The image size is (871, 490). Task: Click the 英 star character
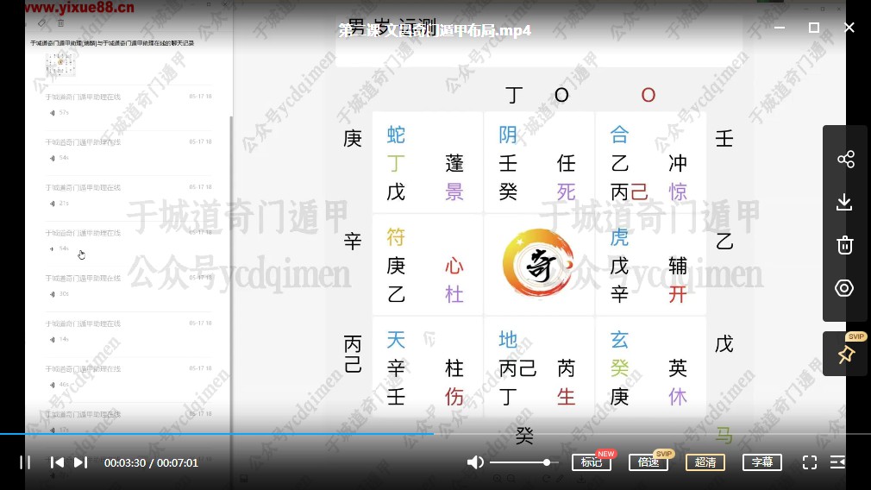(678, 367)
